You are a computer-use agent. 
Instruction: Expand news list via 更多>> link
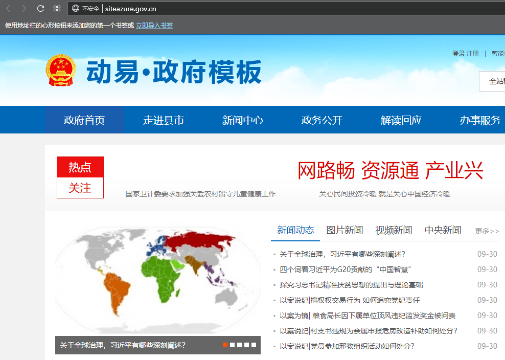[x=487, y=231]
